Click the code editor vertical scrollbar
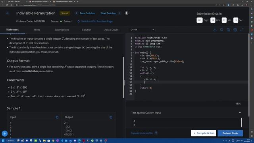 (x=249, y=75)
